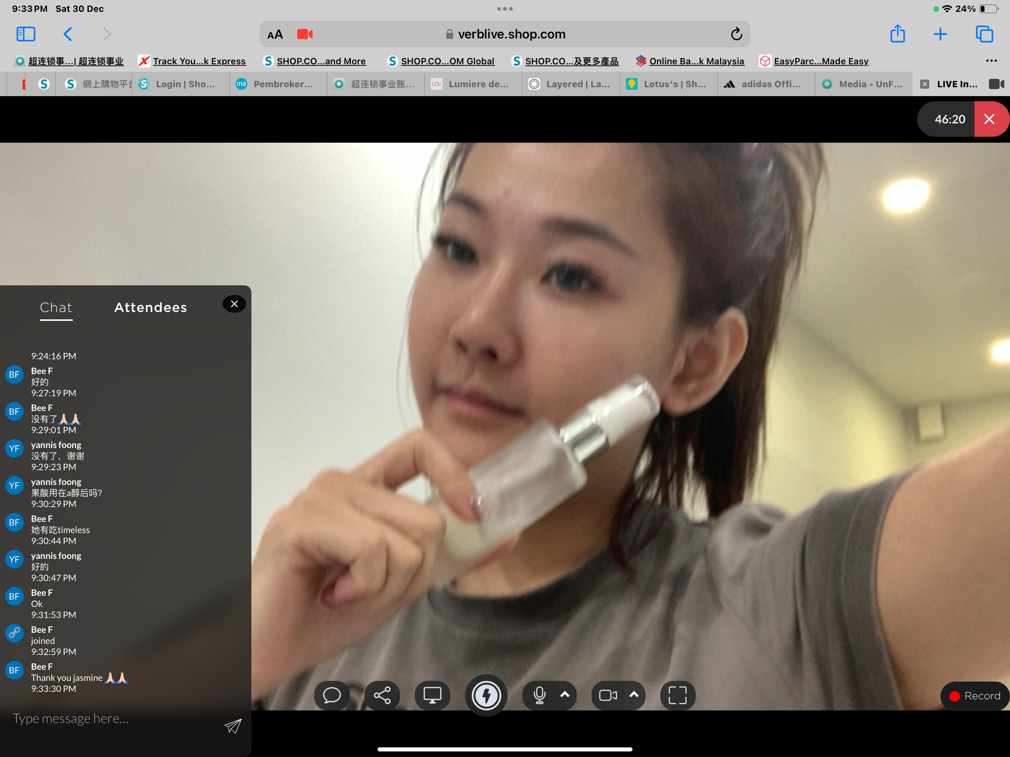1010x757 pixels.
Task: Select the Thank you jasmine message
Action: click(79, 678)
